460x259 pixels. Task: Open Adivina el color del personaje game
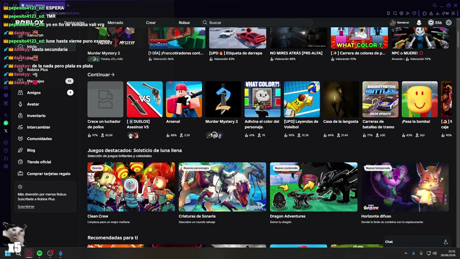coord(262,99)
